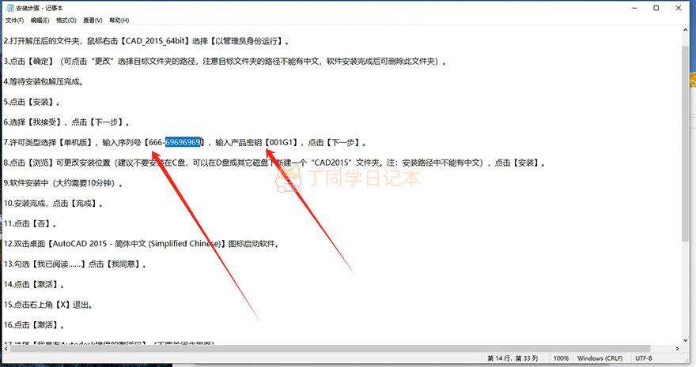Click the line 8.点击【浏览】

274,163
